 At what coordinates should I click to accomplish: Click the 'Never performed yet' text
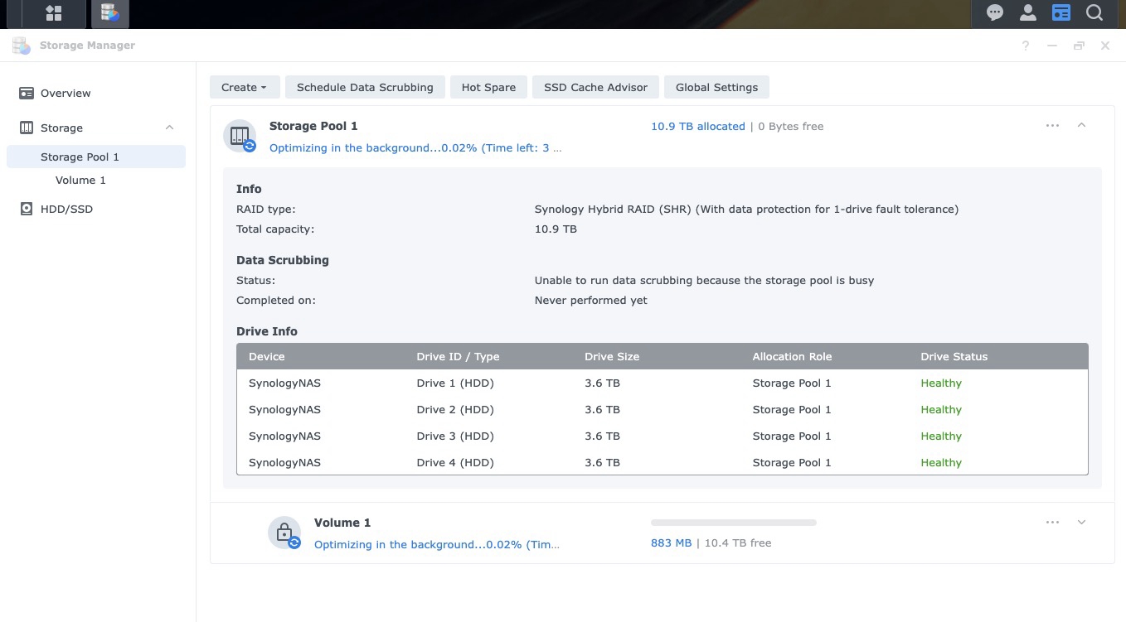click(591, 301)
